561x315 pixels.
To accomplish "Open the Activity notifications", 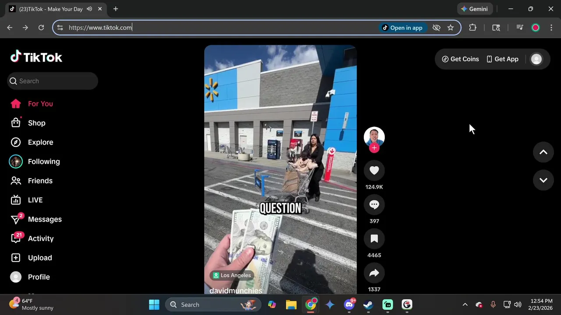I will coord(32,238).
